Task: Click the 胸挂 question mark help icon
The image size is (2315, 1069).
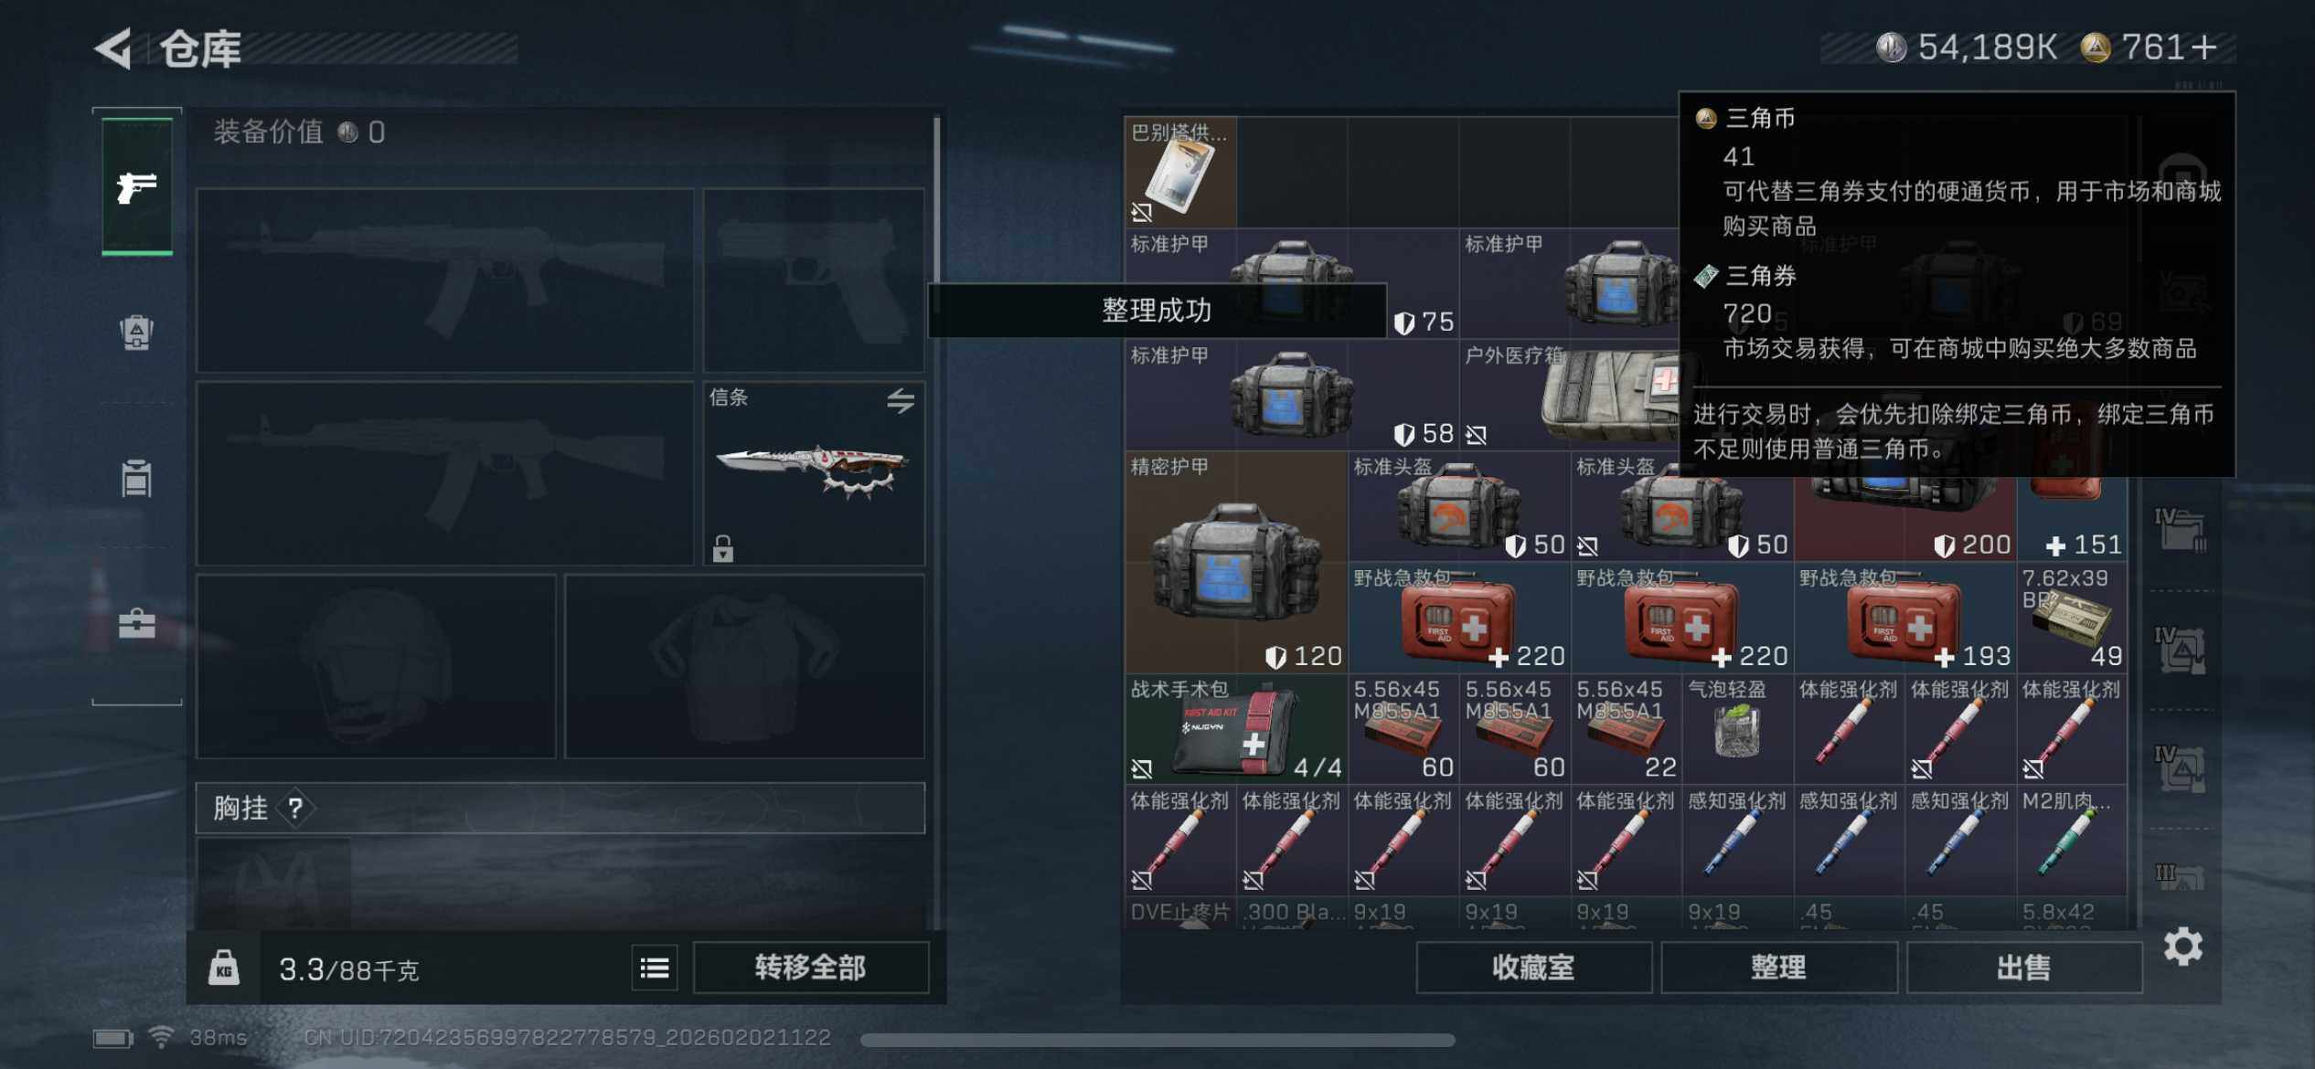Action: click(295, 808)
